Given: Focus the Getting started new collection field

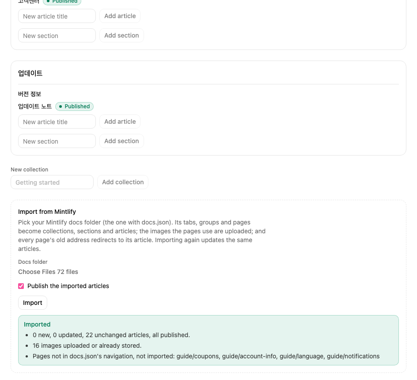Looking at the screenshot, I should 52,182.
